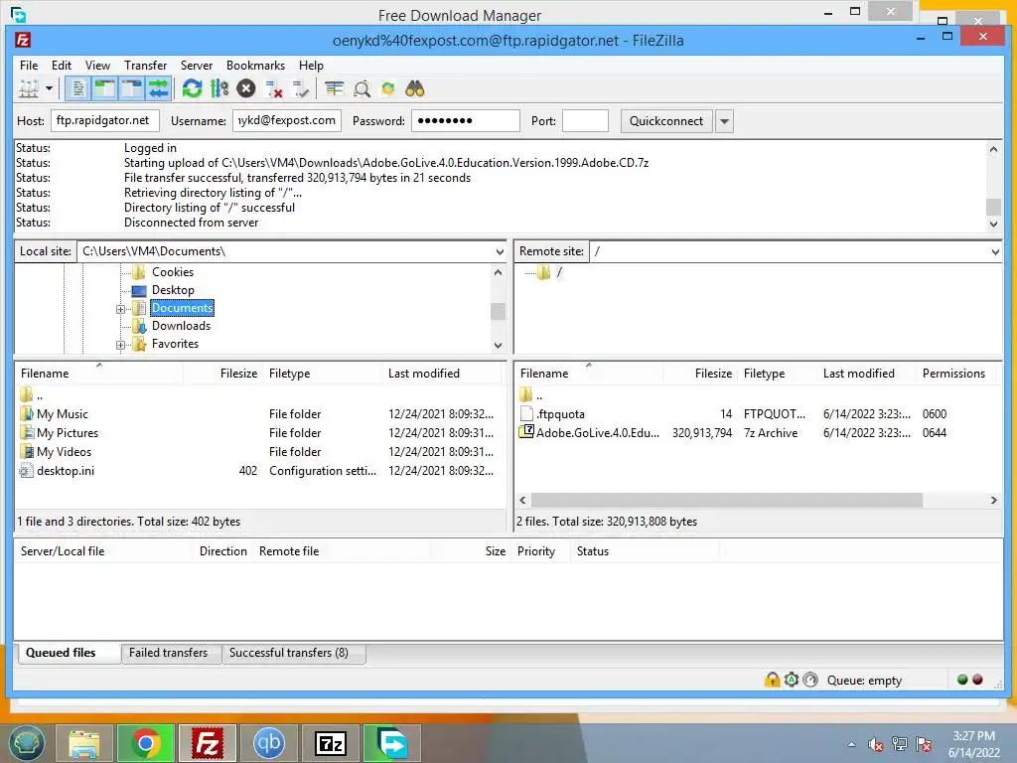Cancel the current operation
Image resolution: width=1017 pixels, height=763 pixels.
coord(246,88)
